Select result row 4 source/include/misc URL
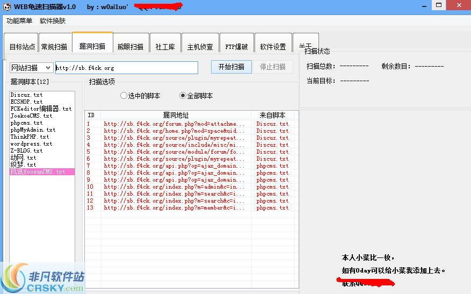This screenshot has width=471, height=294. [174, 145]
